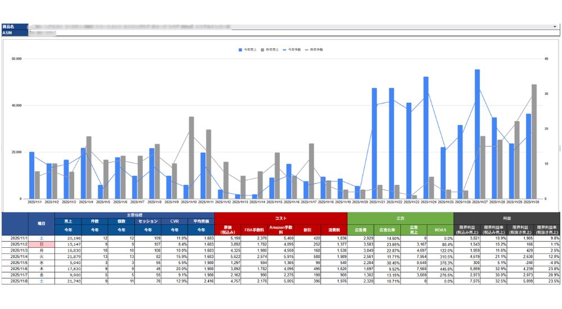Toggle the 今年件数 blue line legend
This screenshot has width=562, height=309.
[285, 50]
